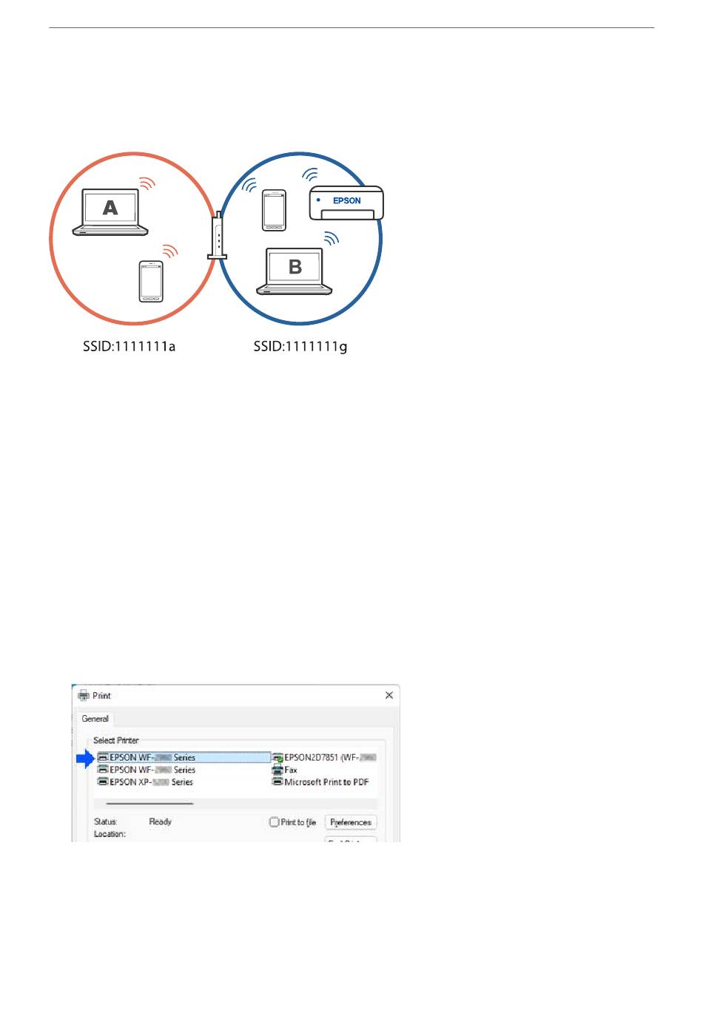Click the printer icon in Print title bar

(x=84, y=695)
